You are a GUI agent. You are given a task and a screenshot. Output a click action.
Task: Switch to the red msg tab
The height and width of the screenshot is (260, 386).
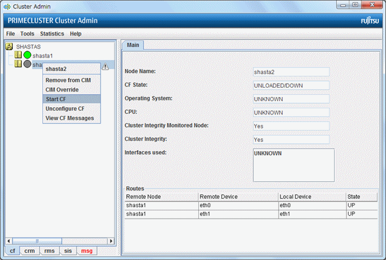pyautogui.click(x=87, y=251)
